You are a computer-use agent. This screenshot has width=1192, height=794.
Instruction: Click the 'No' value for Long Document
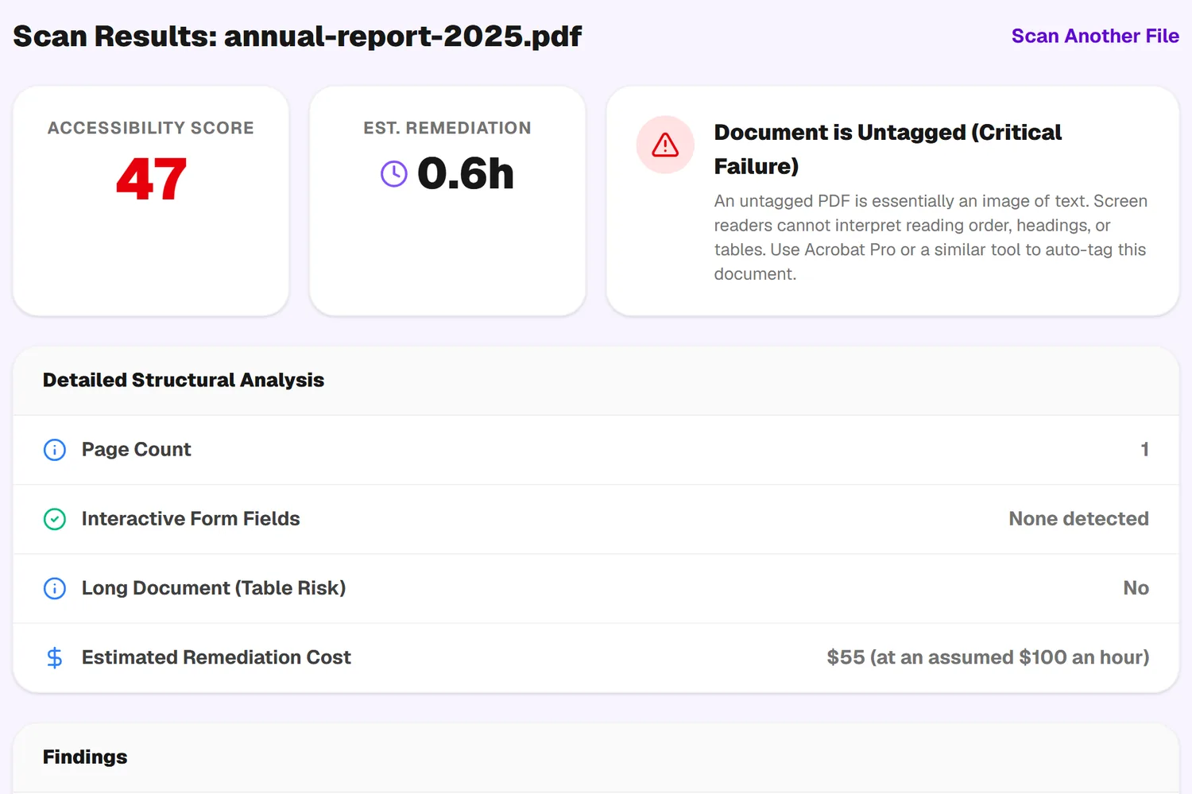pyautogui.click(x=1136, y=588)
